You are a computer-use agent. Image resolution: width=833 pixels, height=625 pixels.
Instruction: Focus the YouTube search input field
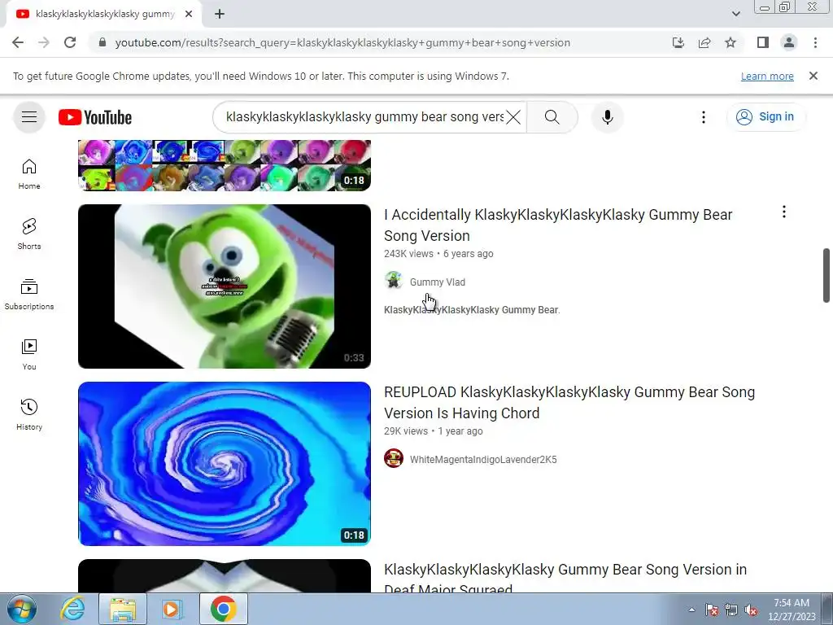click(x=364, y=117)
